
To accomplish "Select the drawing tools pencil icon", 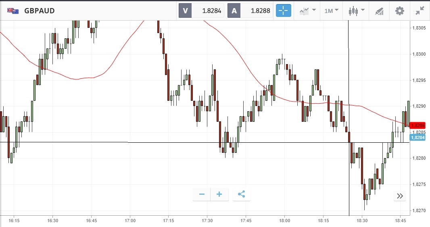I will click(379, 10).
